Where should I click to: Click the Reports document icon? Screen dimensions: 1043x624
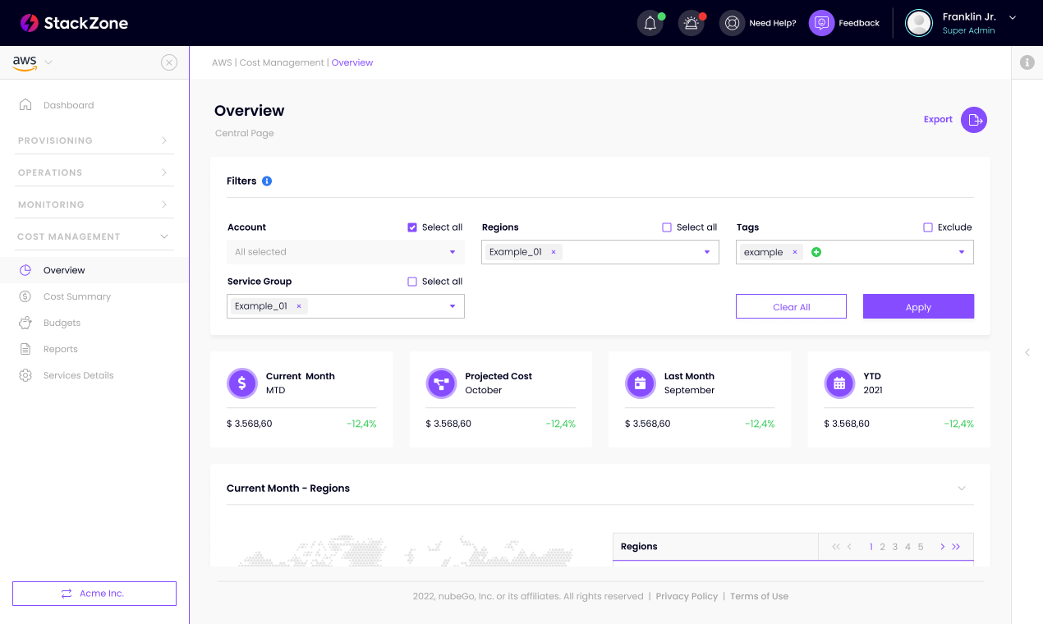[25, 349]
